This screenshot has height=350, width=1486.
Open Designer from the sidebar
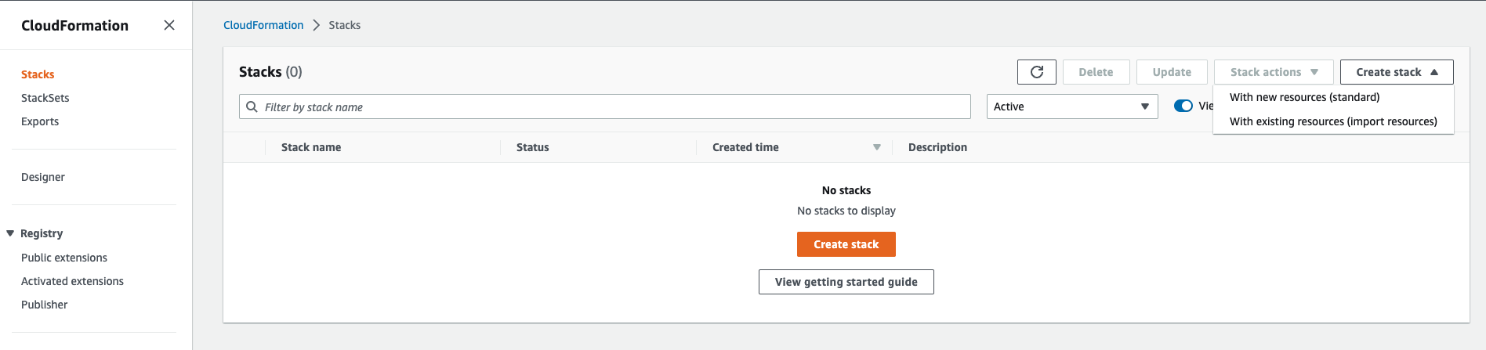43,177
